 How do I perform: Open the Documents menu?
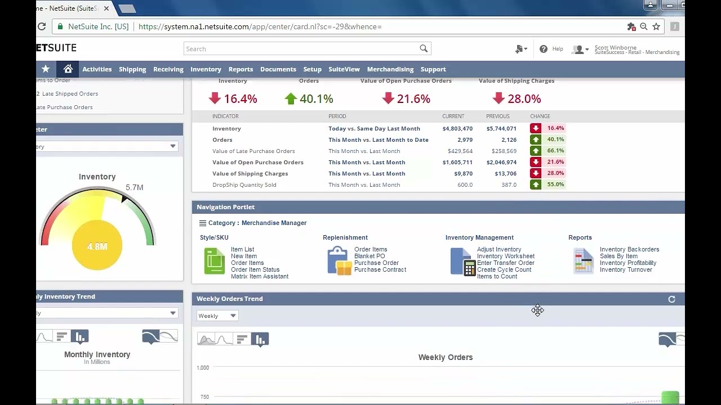point(278,69)
